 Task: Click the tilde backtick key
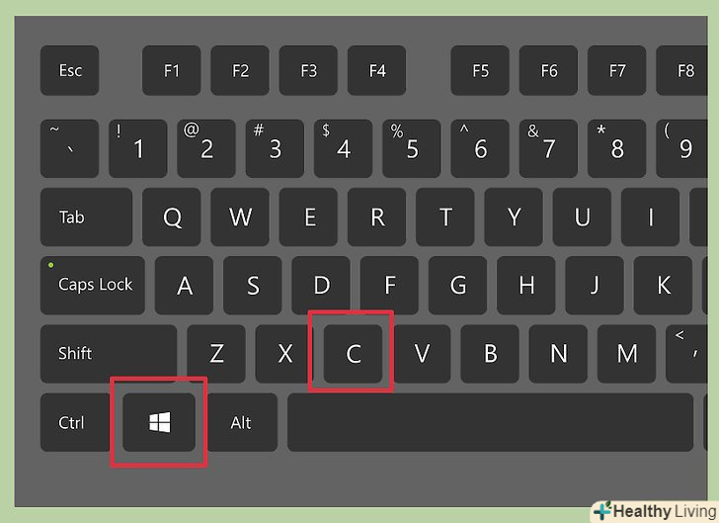click(x=70, y=148)
